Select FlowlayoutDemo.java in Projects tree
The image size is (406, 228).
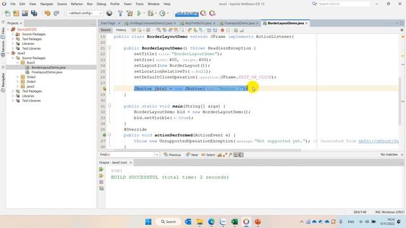46,72
